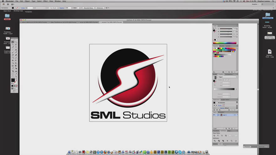Select the Eraser tool
This screenshot has width=276, height=155.
[16, 55]
